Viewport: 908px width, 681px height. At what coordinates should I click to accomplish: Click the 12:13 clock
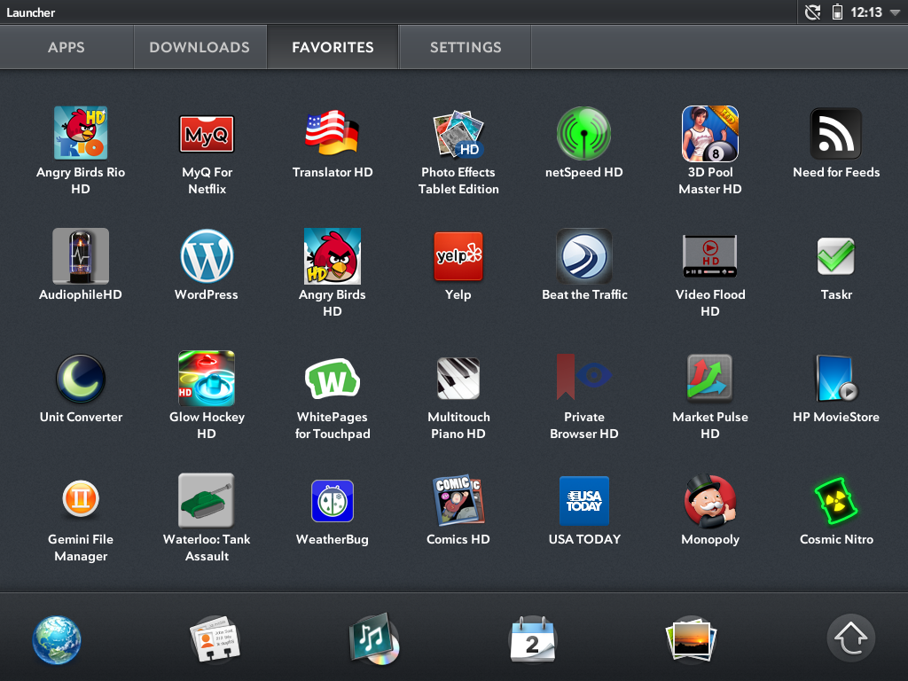pos(866,12)
